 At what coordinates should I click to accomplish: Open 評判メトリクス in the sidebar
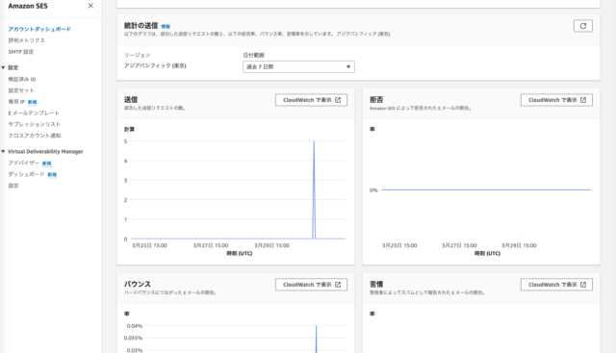tap(26, 40)
